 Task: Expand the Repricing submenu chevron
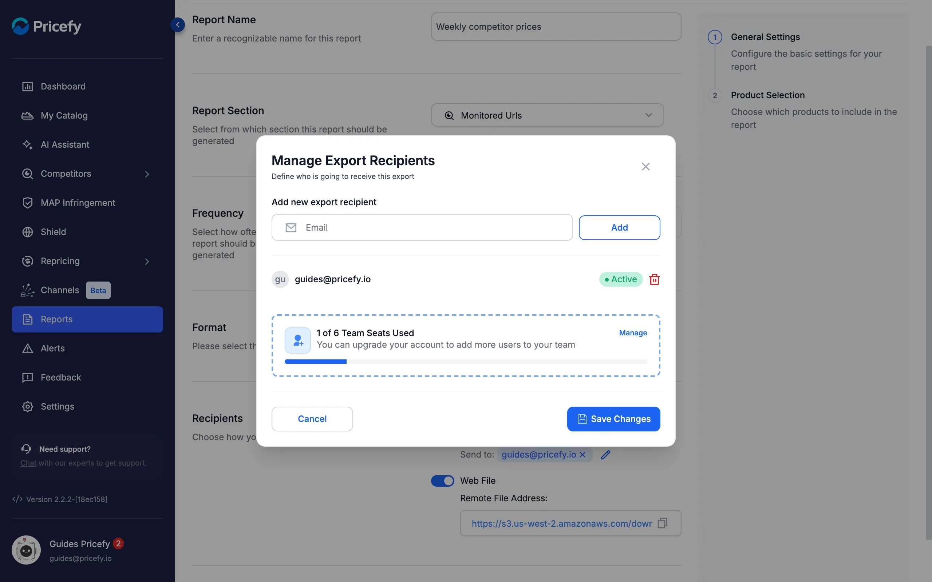tap(147, 262)
